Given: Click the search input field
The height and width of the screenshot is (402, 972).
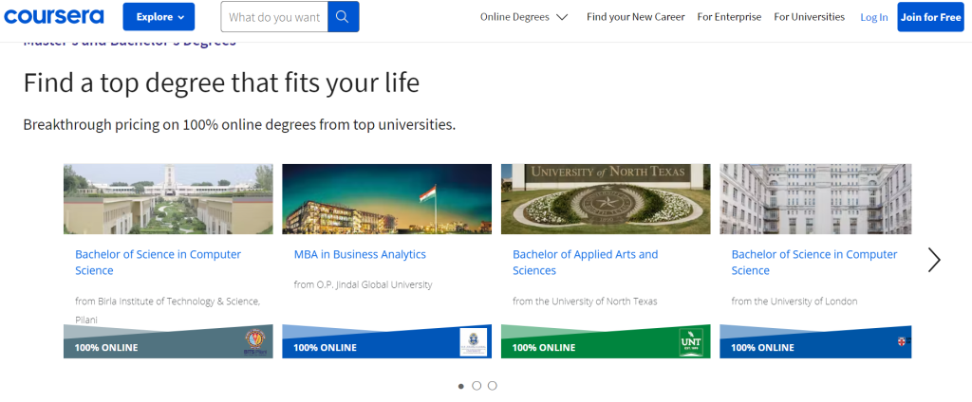Looking at the screenshot, I should tap(274, 17).
